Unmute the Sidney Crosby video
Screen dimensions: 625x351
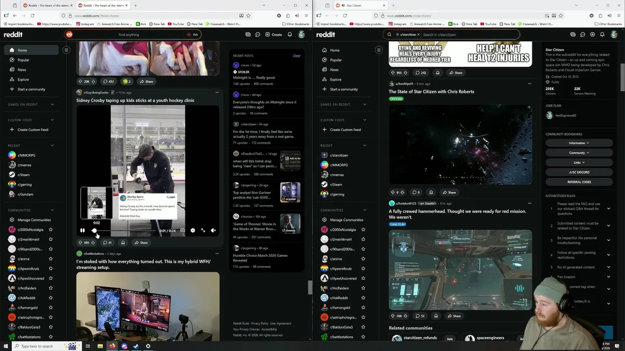213,231
